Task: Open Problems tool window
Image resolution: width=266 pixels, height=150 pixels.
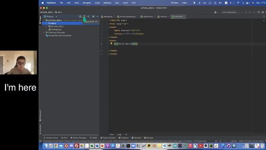Action: coord(123,138)
